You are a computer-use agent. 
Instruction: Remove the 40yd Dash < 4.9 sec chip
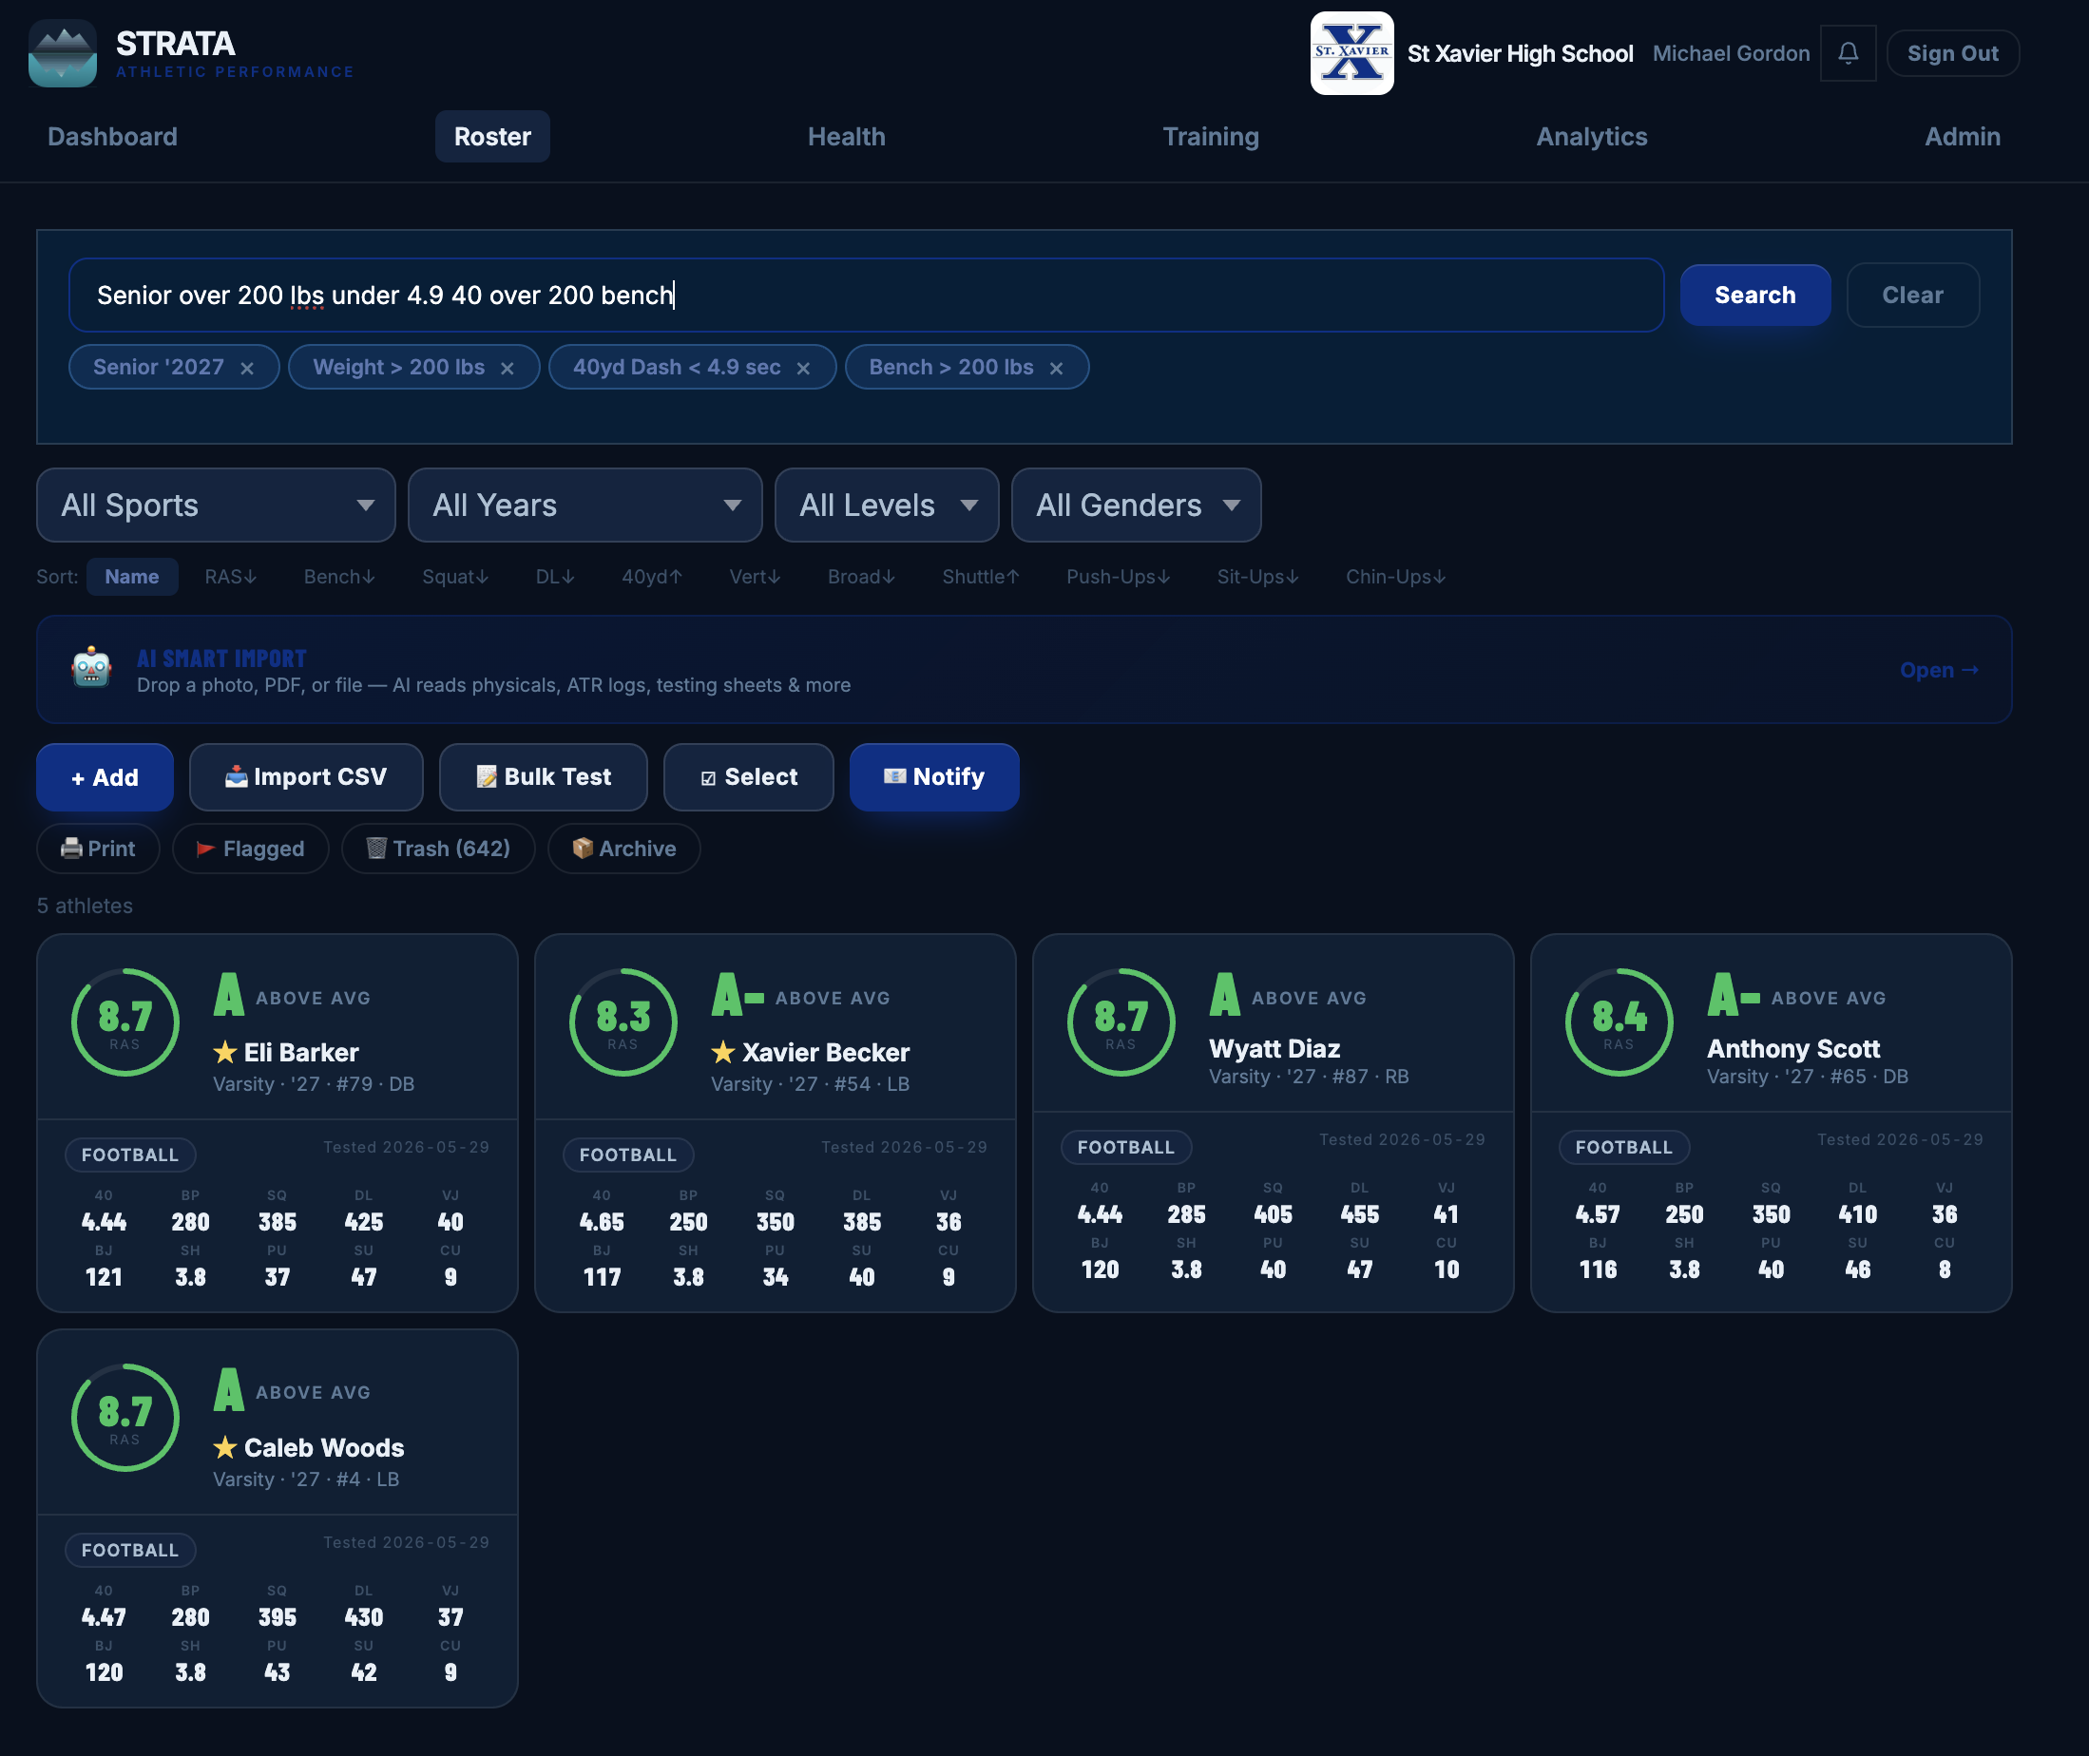coord(802,369)
